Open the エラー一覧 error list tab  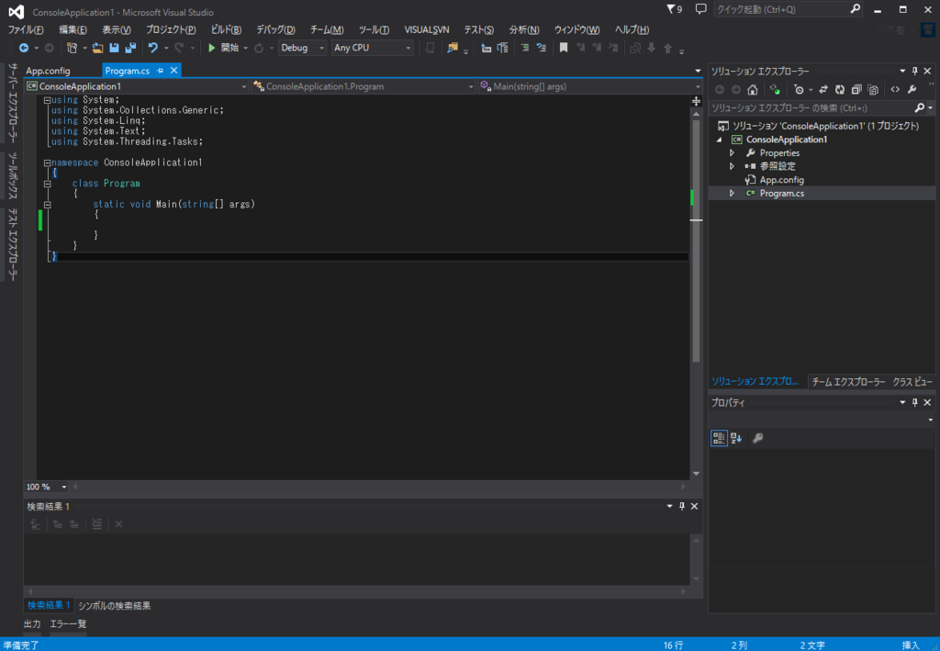point(68,624)
